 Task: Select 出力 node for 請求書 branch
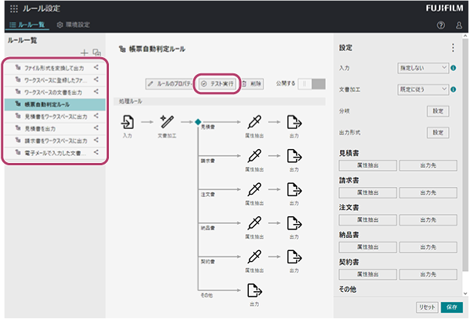point(294,156)
